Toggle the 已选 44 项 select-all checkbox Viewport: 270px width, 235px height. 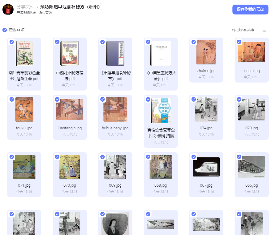click(5, 30)
